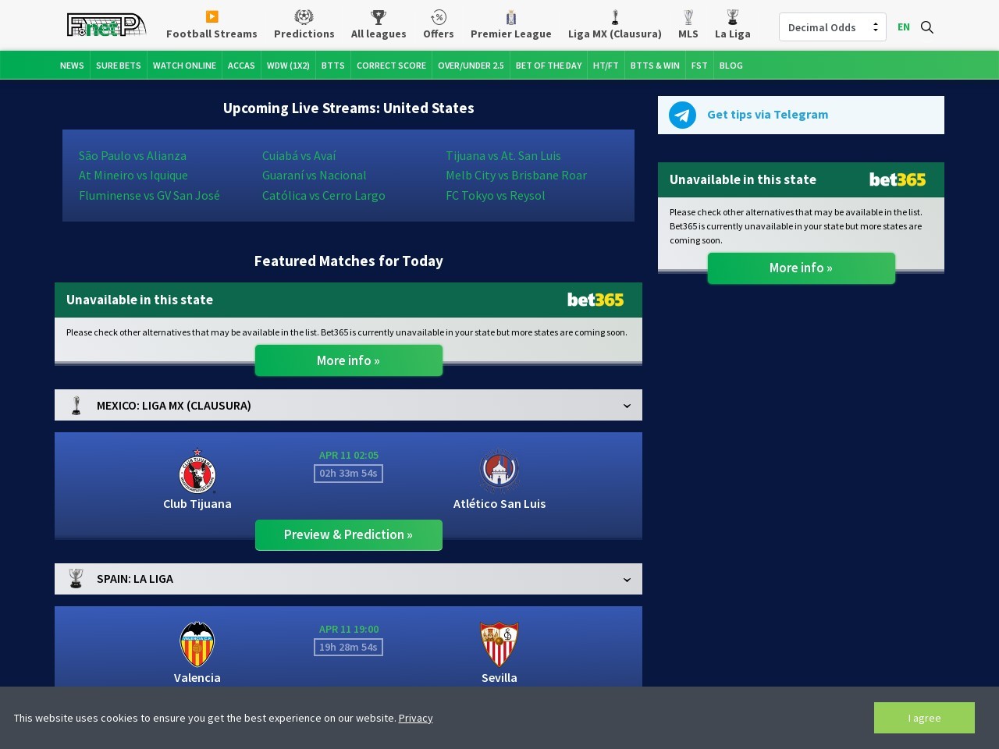Open the search magnifier icon
The width and height of the screenshot is (999, 749).
point(927,27)
